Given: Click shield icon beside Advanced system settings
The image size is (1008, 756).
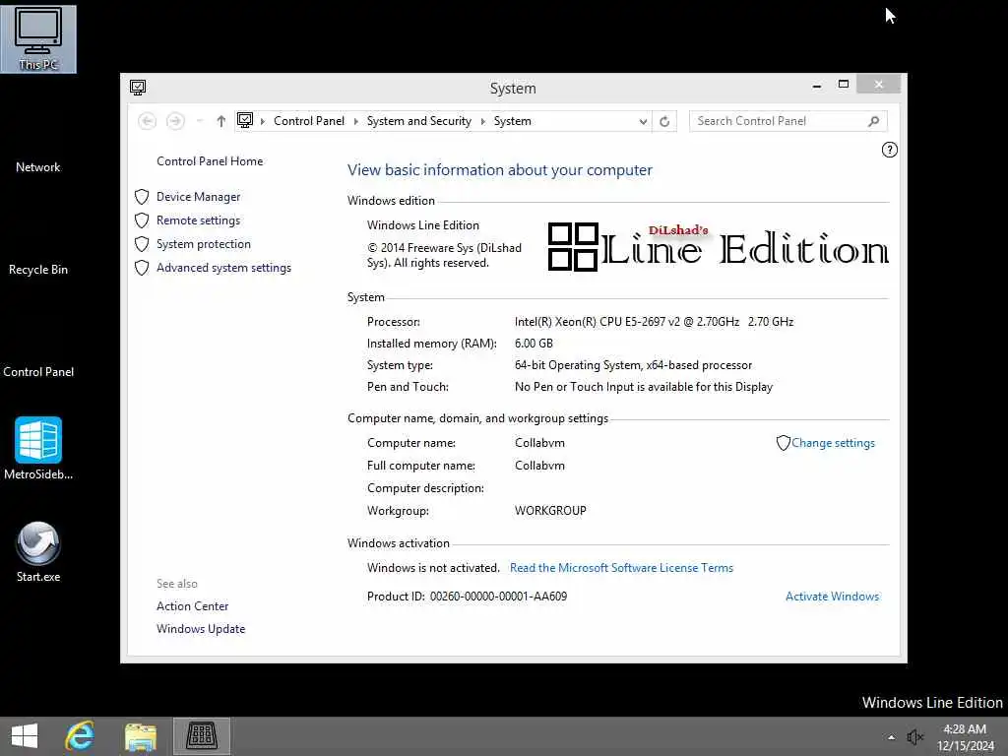Looking at the screenshot, I should [x=142, y=268].
